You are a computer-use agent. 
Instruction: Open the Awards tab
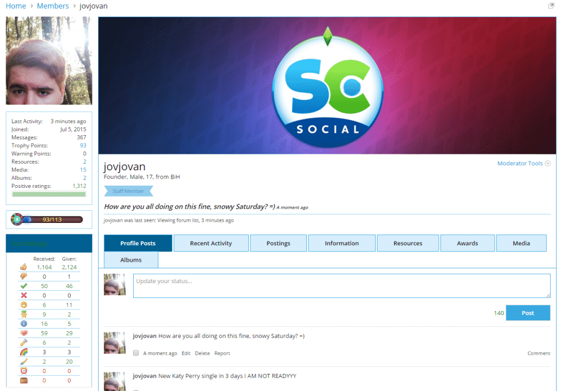pyautogui.click(x=467, y=243)
